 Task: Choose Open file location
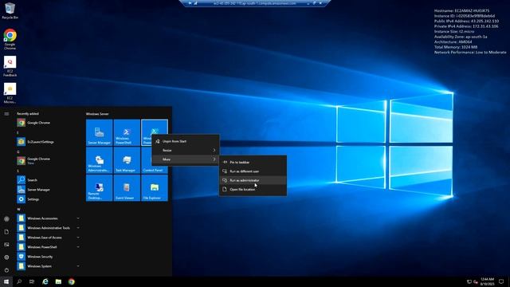coord(253,190)
